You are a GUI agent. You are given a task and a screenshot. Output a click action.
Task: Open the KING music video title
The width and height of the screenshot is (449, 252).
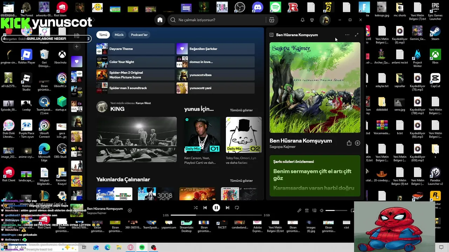(117, 109)
